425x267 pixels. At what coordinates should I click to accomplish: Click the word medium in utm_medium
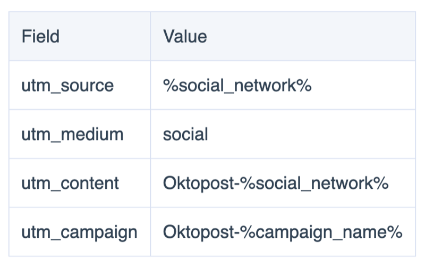pyautogui.click(x=92, y=135)
